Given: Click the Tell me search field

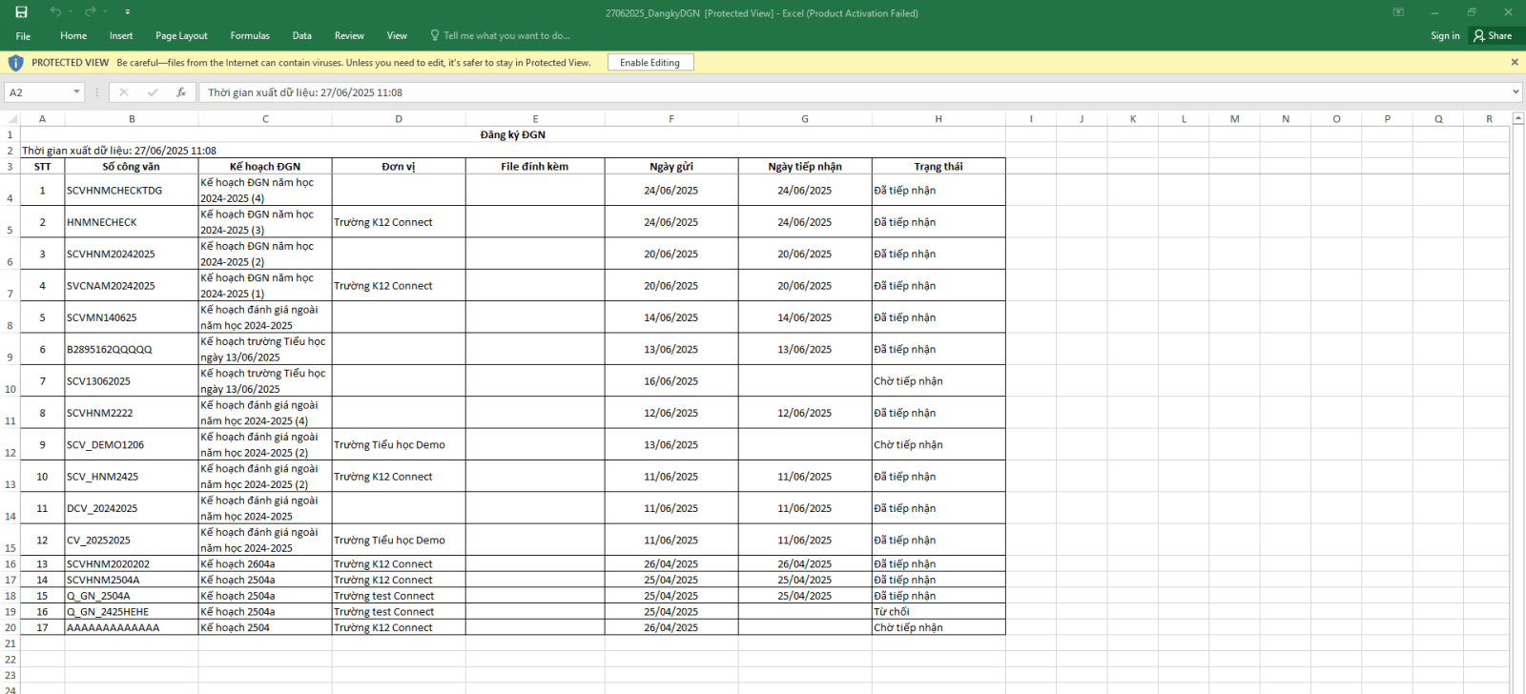Looking at the screenshot, I should pos(505,36).
